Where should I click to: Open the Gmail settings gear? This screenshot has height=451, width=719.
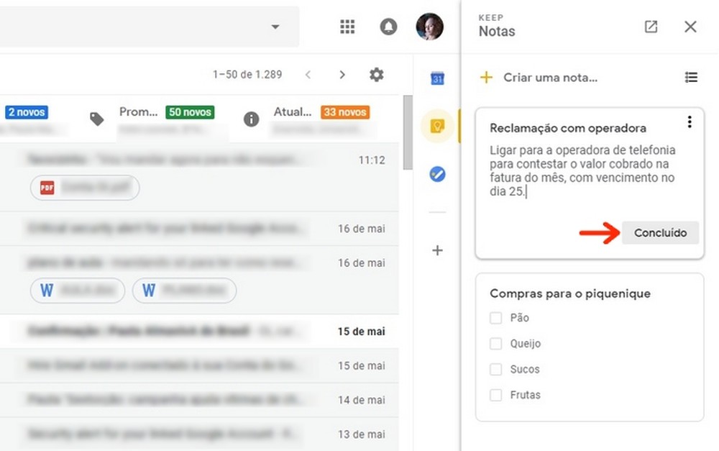[377, 74]
